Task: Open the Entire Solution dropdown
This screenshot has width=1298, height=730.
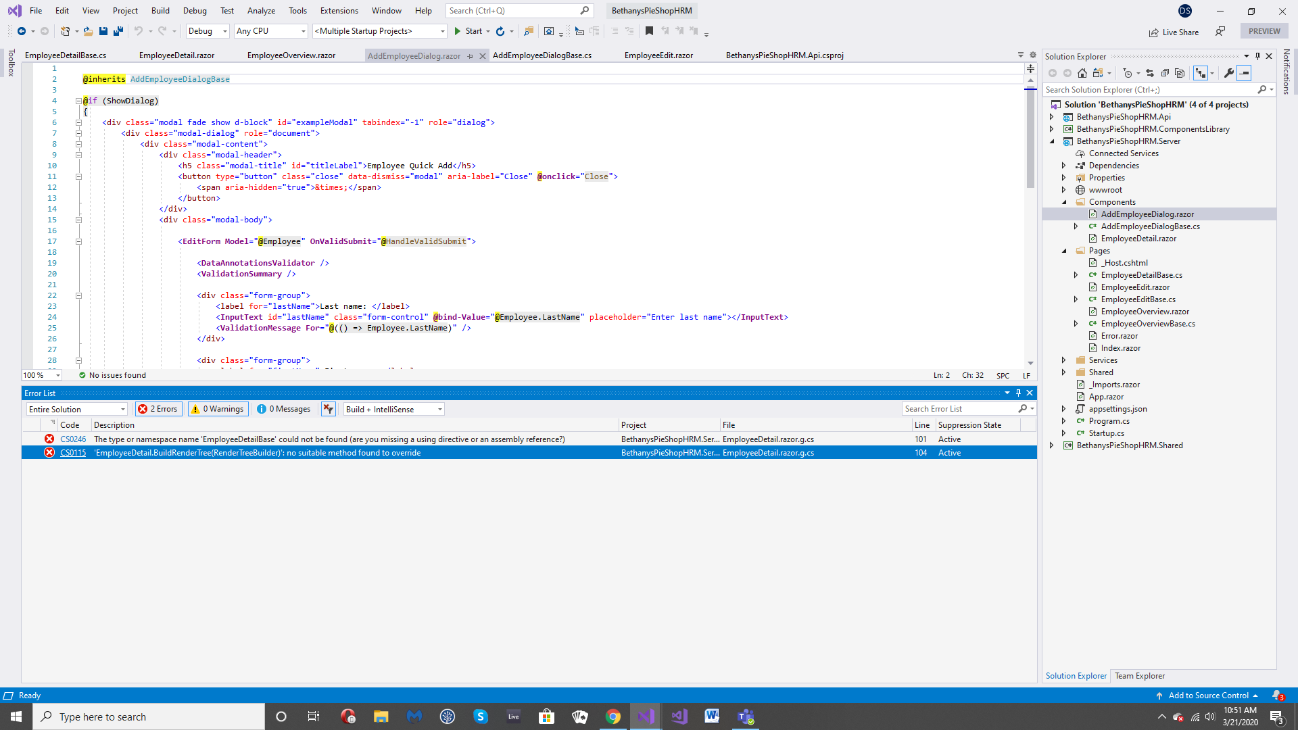Action: coord(76,409)
